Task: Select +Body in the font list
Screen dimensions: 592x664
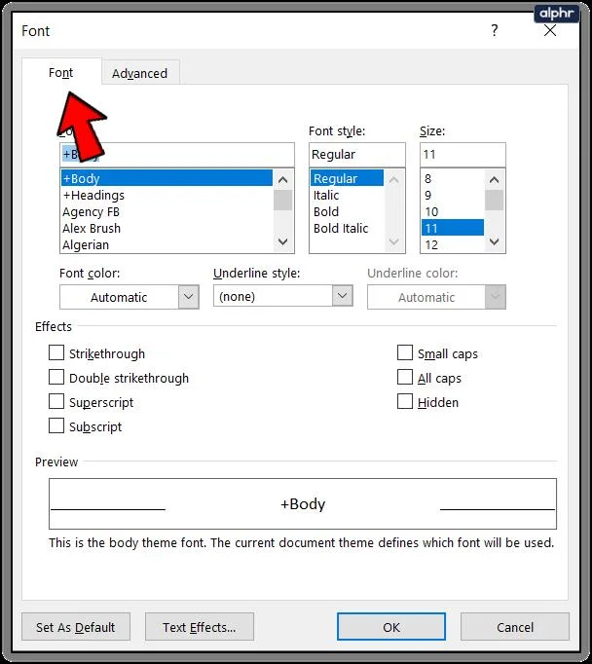Action: point(166,178)
